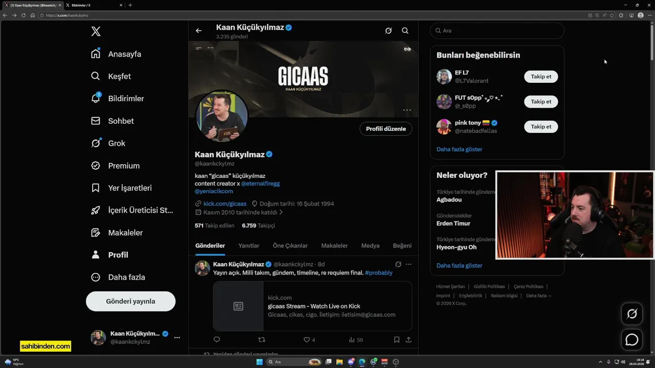Expand Kasım 2010 join date chevron
The width and height of the screenshot is (655, 368).
pyautogui.click(x=281, y=212)
